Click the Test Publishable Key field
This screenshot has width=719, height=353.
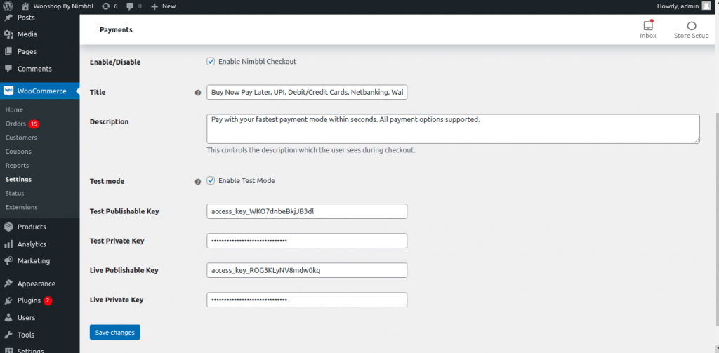[307, 211]
